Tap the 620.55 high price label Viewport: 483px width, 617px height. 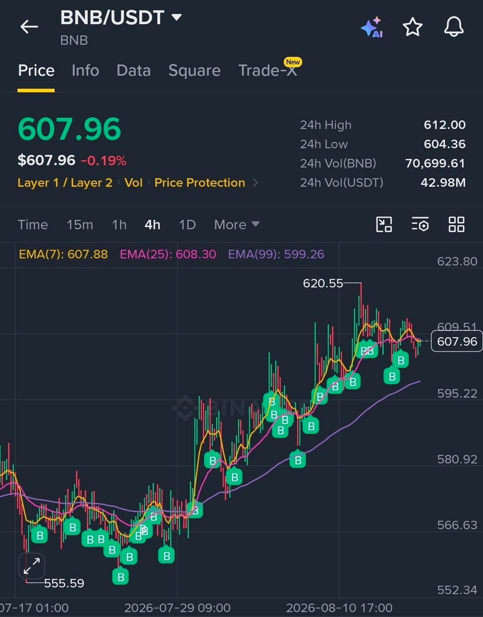(323, 283)
